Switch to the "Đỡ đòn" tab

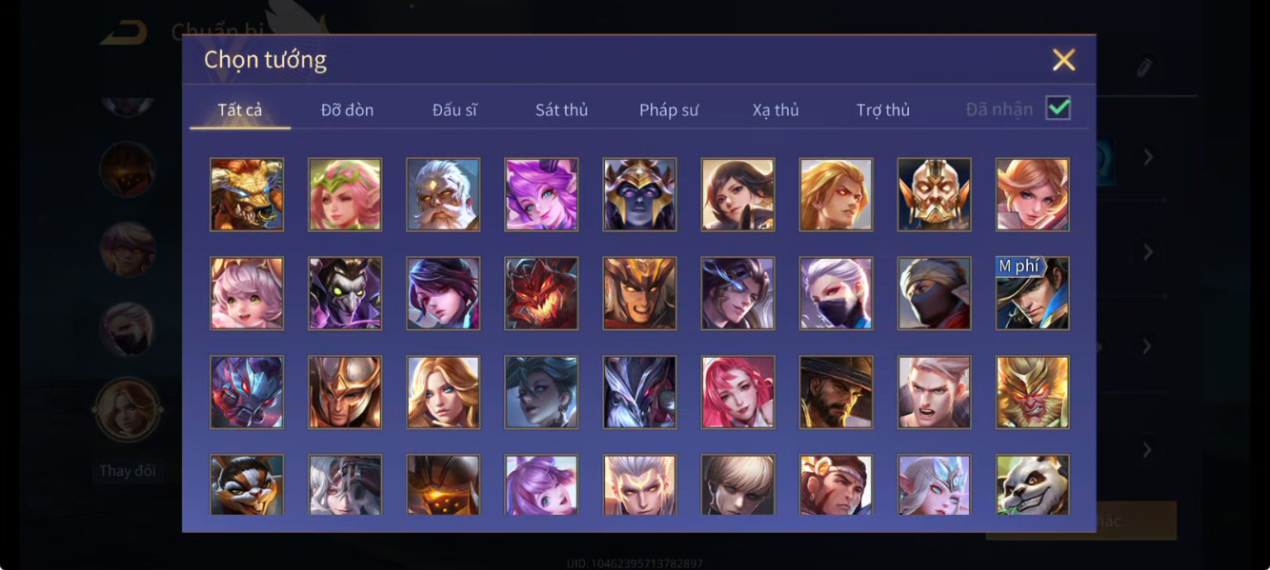(347, 110)
